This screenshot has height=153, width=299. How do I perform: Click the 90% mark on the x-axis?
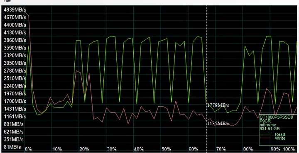(276, 149)
